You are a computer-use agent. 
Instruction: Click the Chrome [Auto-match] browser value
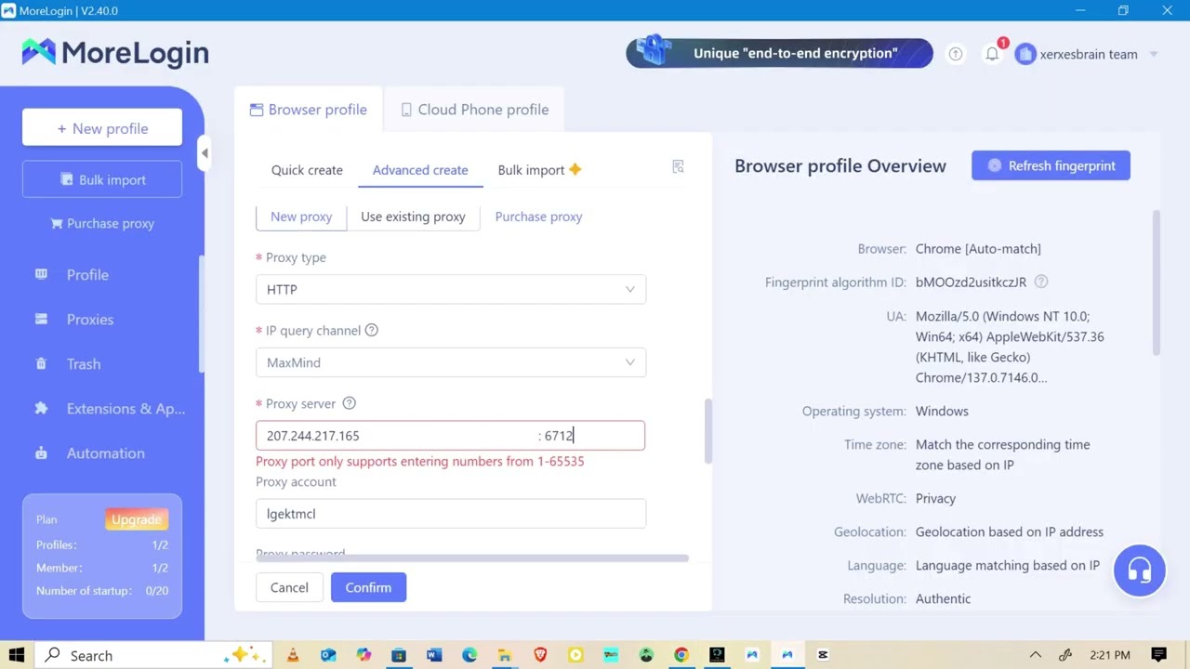pos(978,249)
